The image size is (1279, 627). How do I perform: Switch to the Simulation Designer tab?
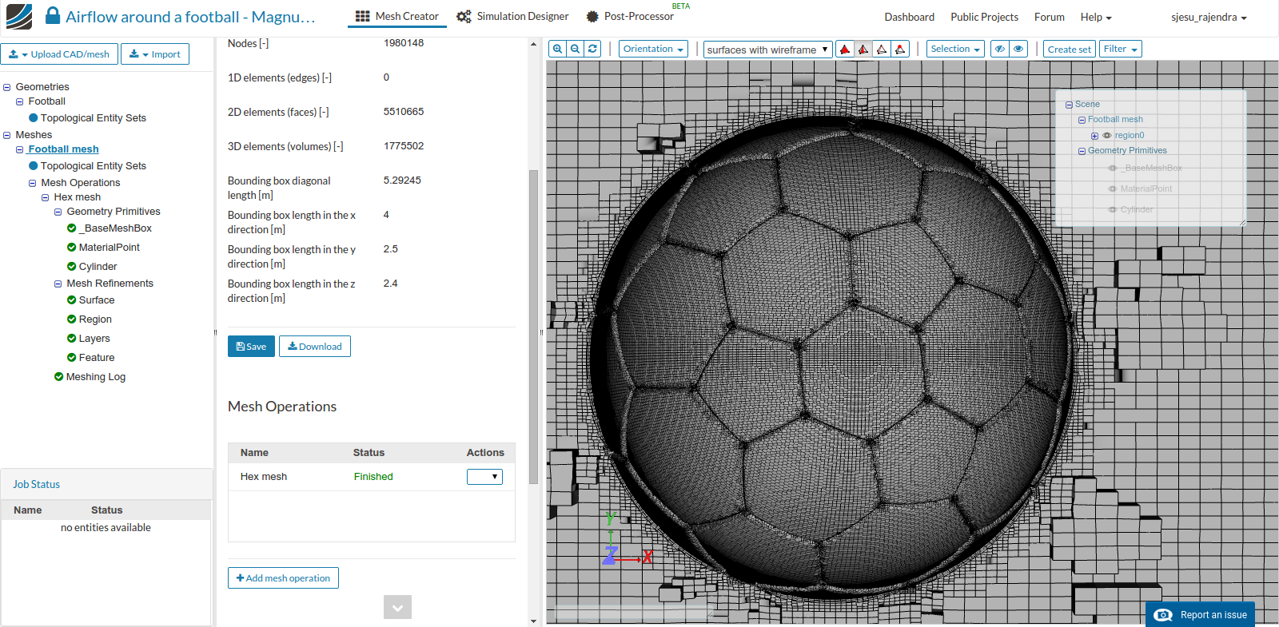(512, 17)
